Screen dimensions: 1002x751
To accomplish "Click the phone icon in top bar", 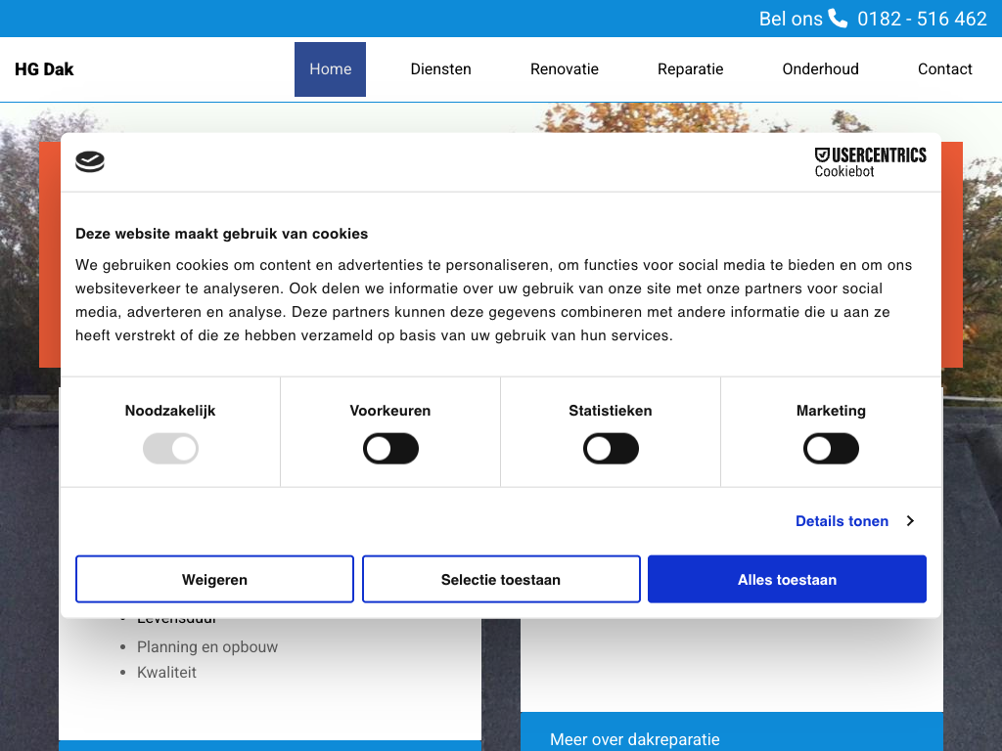I will coord(838,19).
